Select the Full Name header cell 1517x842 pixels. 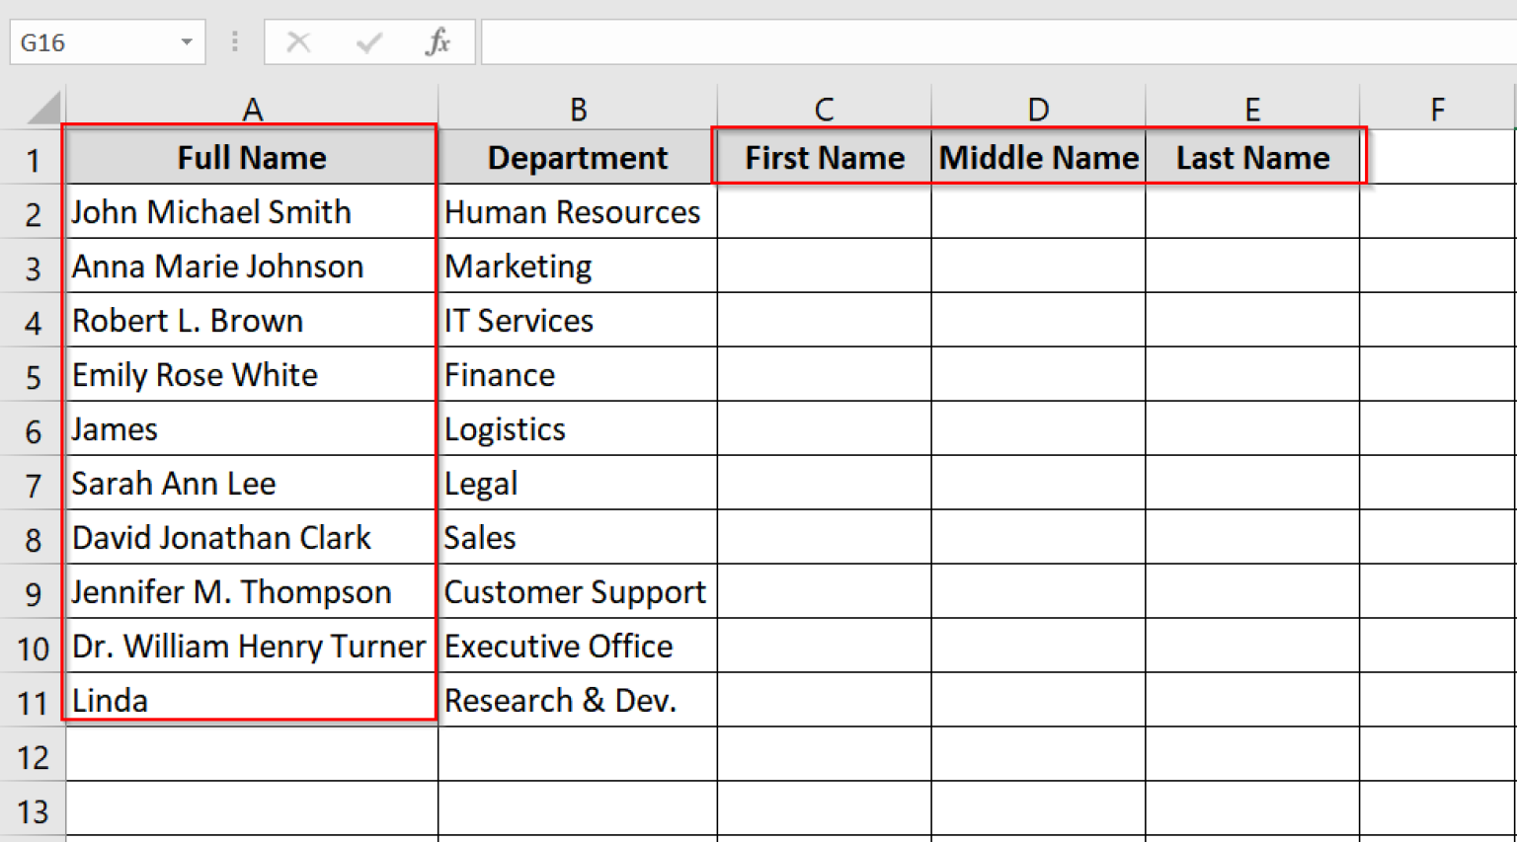pos(252,157)
